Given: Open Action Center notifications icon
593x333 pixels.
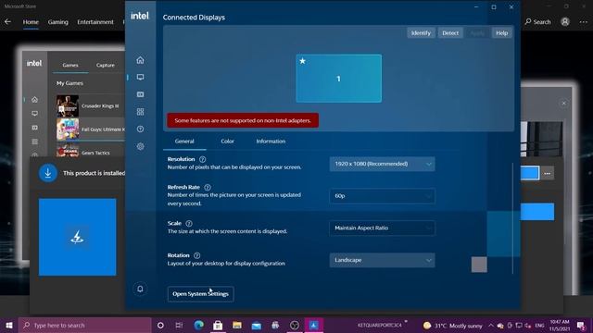Looking at the screenshot, I should (x=581, y=325).
